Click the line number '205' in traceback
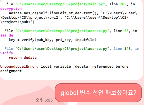The height and width of the screenshot is (105, 144). pyautogui.click(x=123, y=4)
